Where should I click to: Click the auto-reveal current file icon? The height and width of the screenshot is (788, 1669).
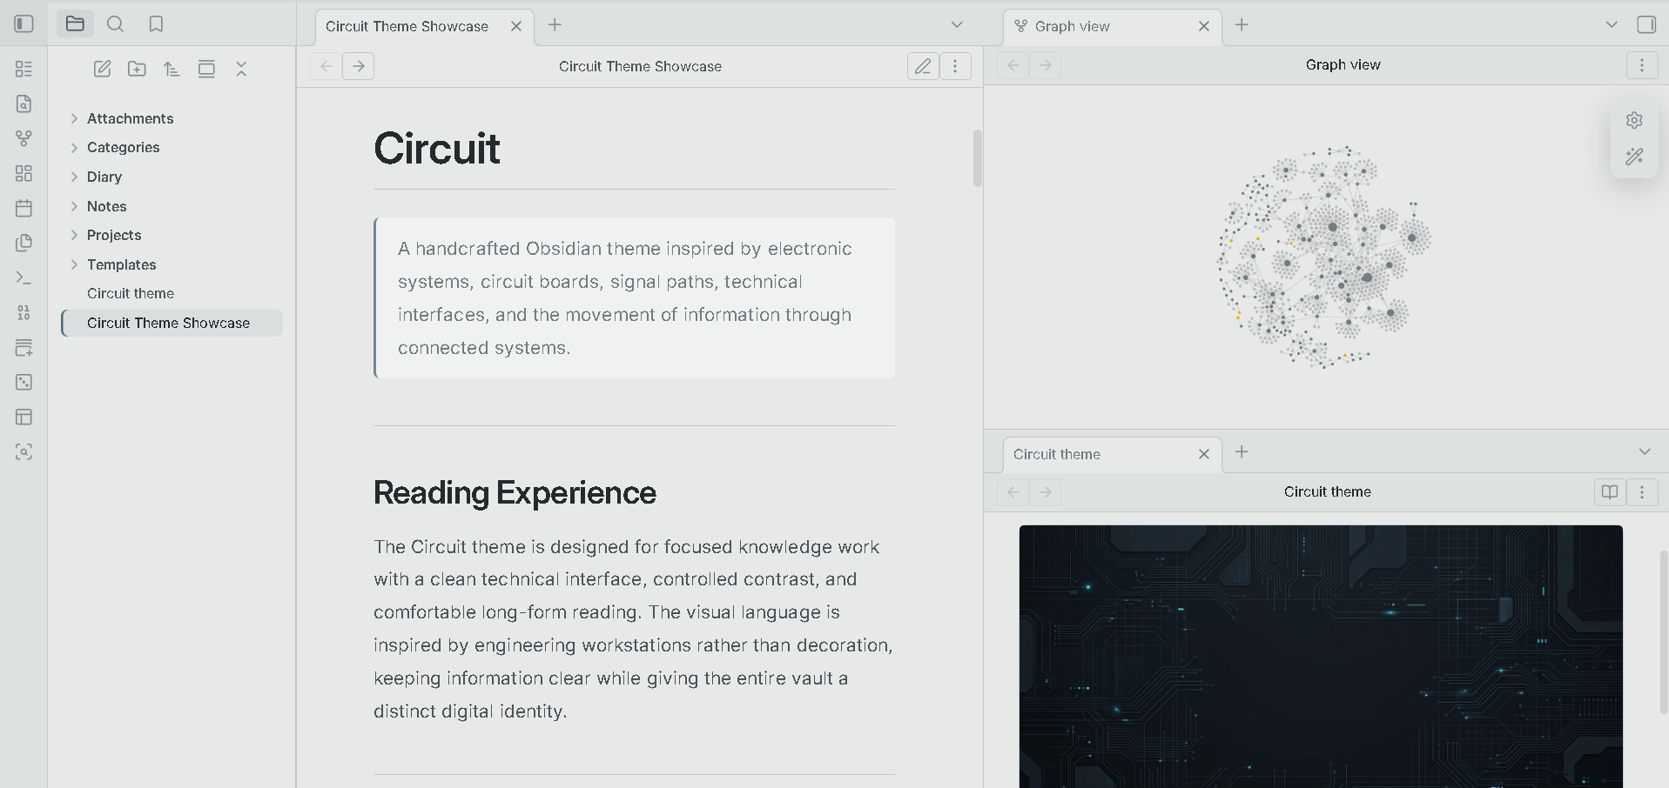(x=206, y=69)
